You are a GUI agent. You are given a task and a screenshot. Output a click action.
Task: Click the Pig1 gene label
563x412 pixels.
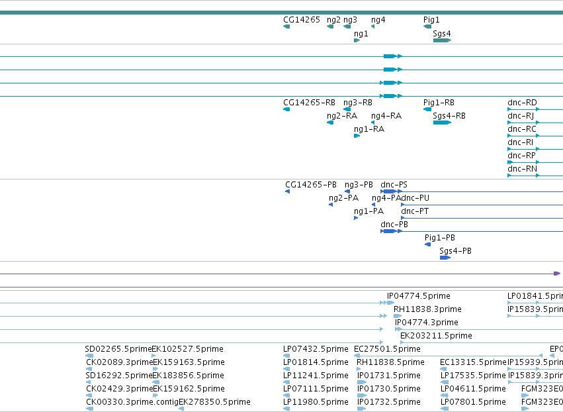pyautogui.click(x=431, y=20)
